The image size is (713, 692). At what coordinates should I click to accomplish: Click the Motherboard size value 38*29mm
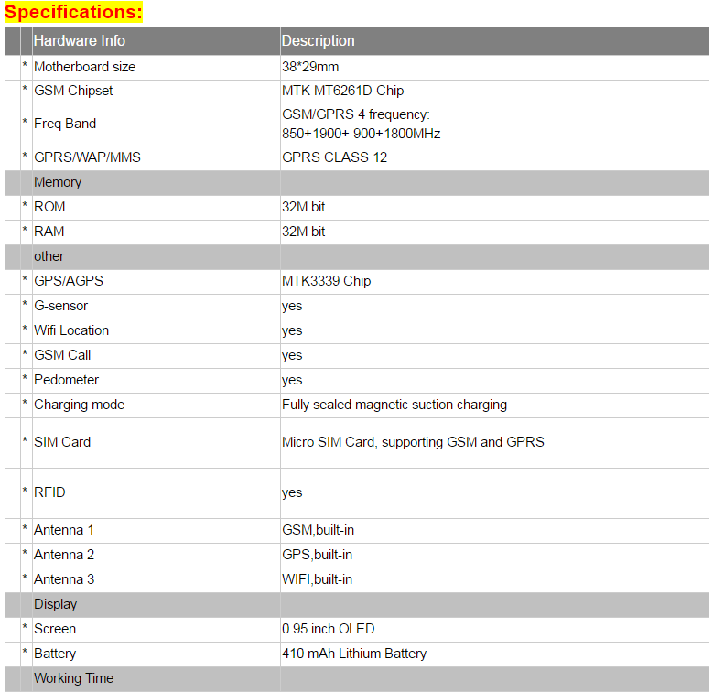[312, 67]
